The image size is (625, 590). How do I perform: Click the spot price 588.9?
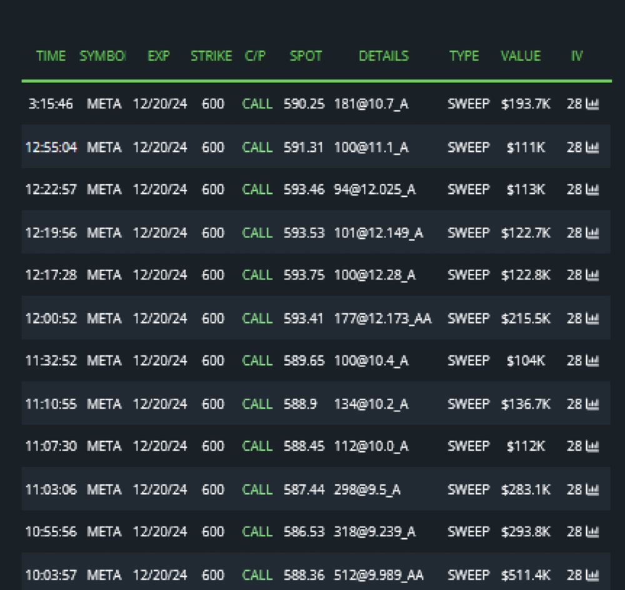(x=301, y=404)
